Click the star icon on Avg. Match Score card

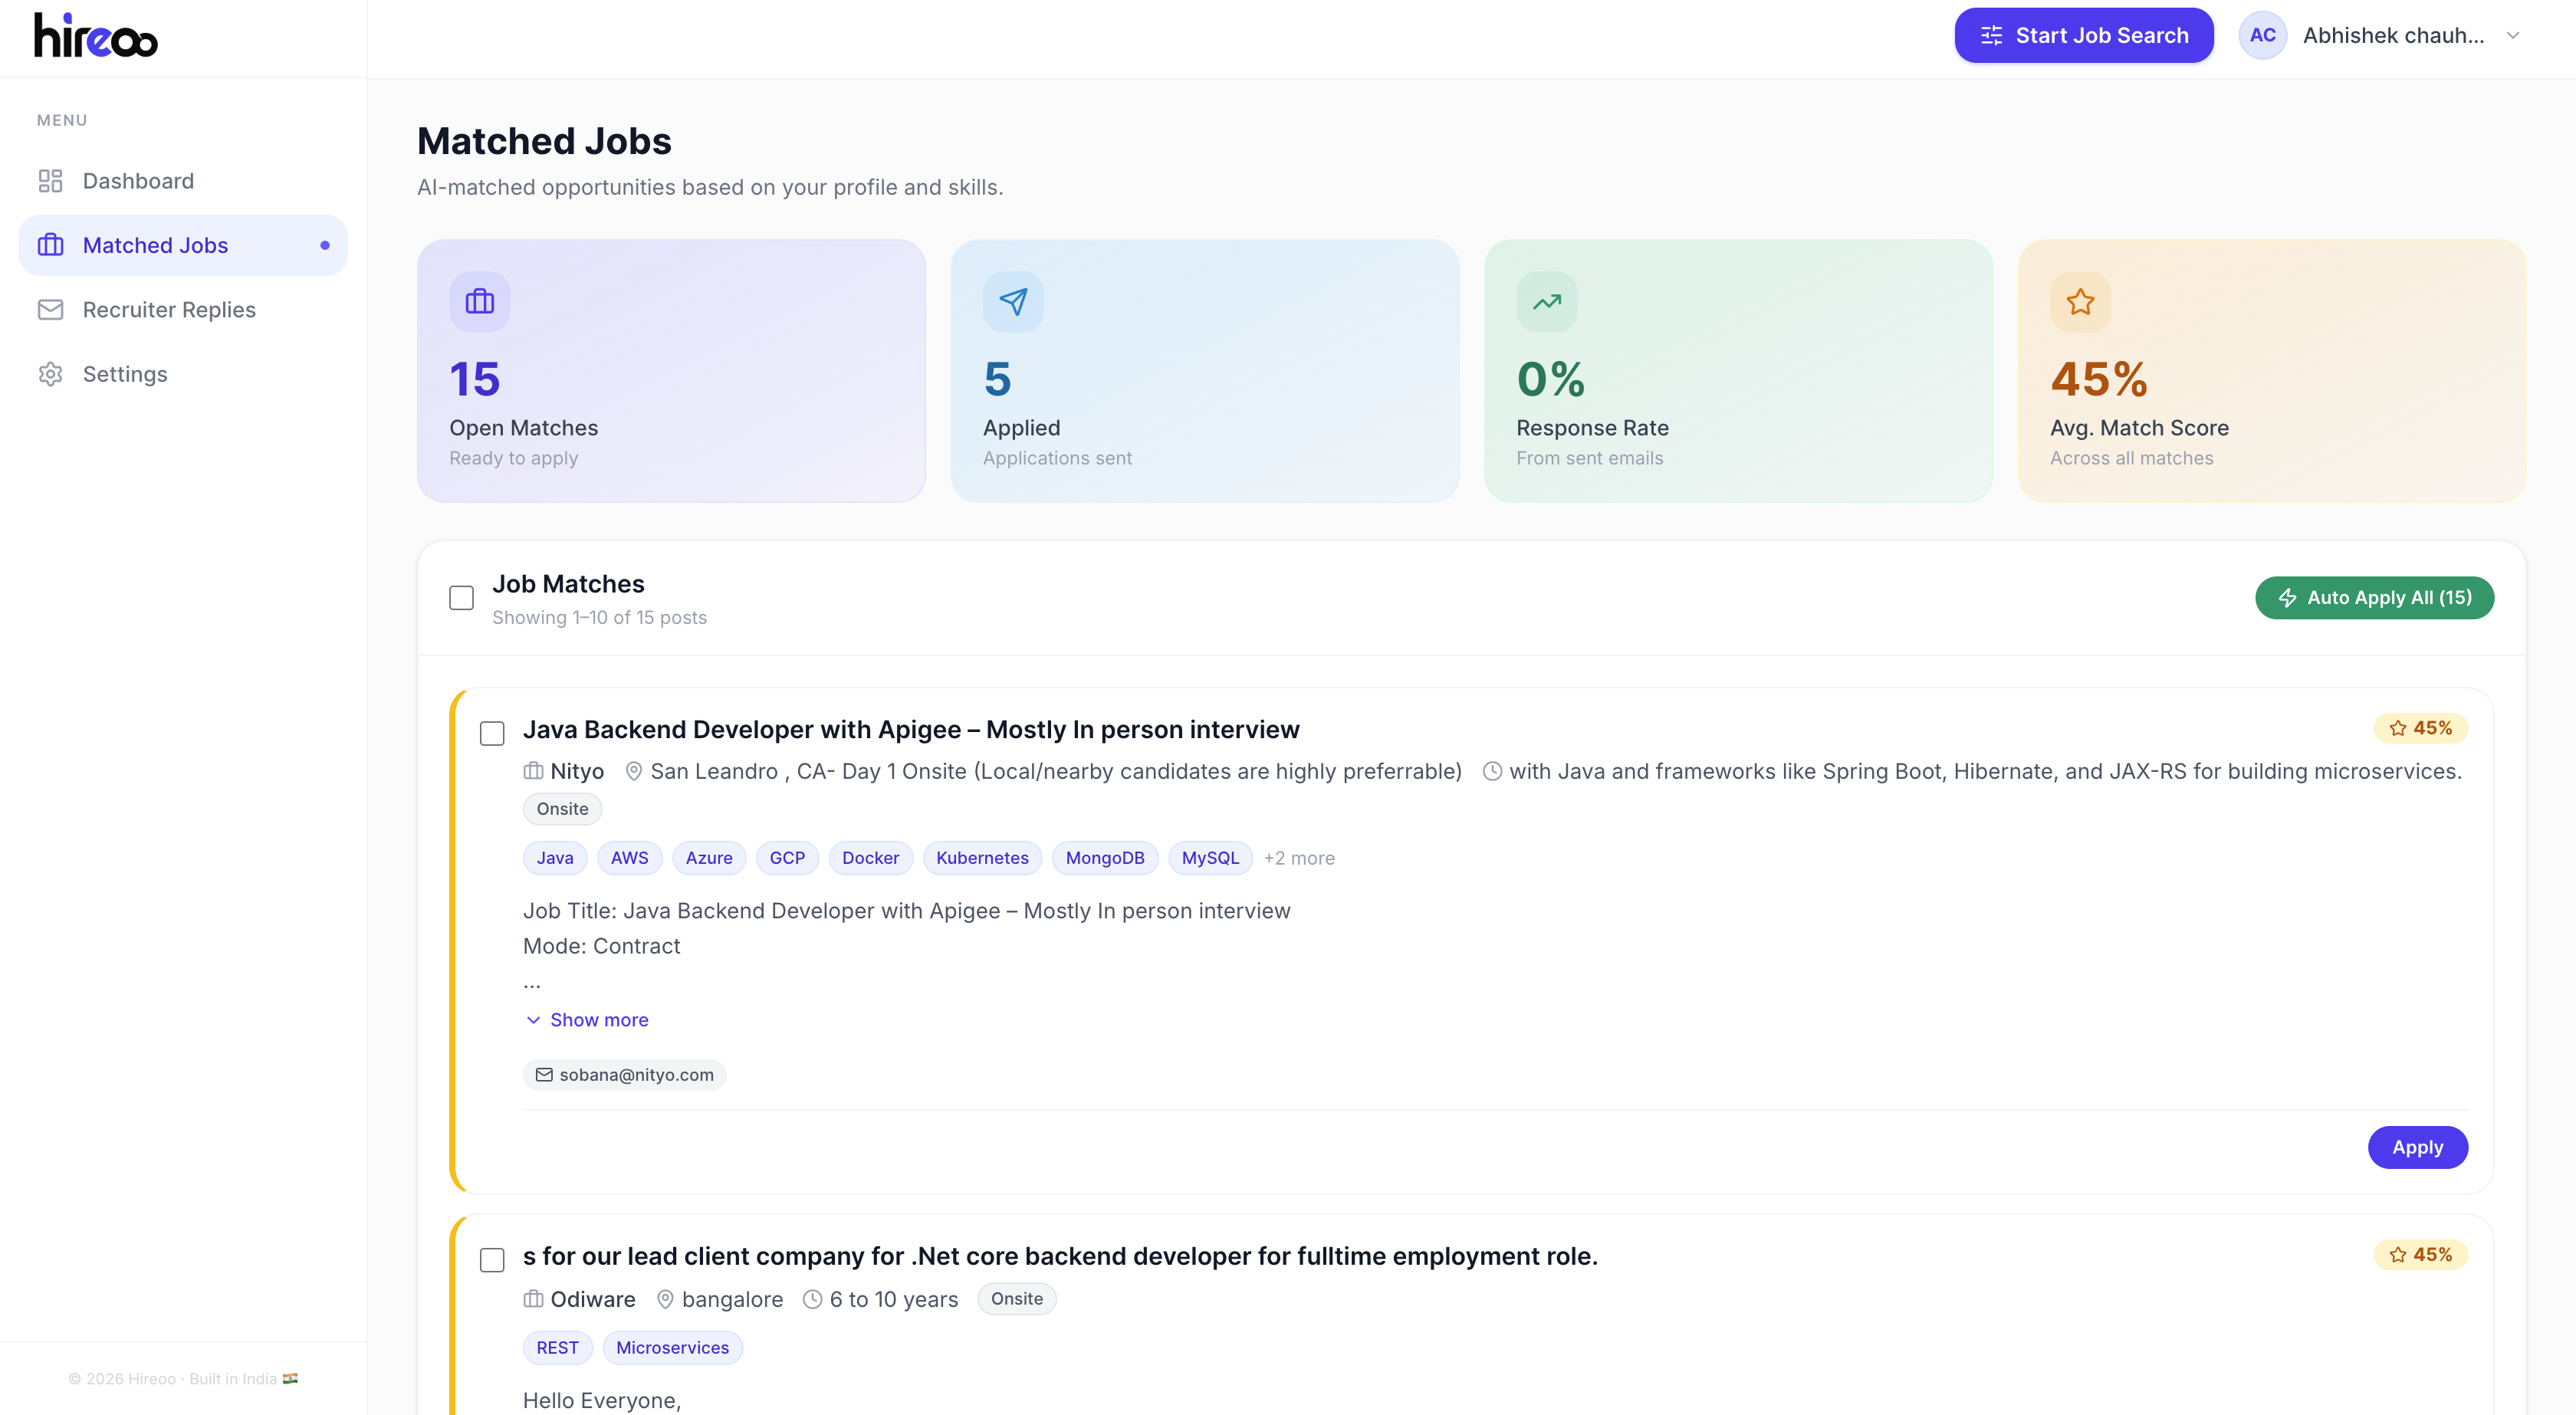(x=2079, y=301)
